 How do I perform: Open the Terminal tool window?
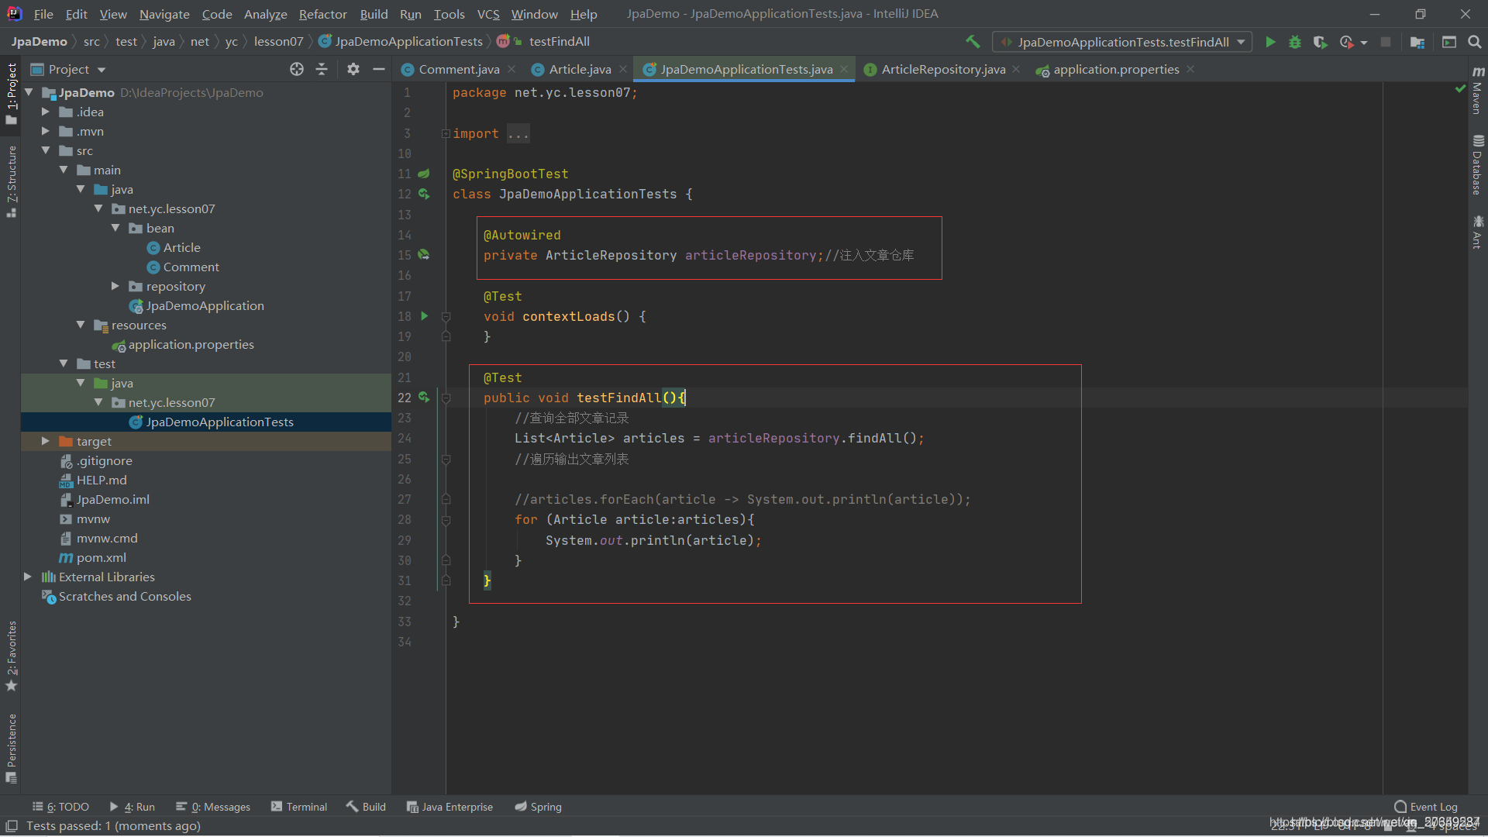[299, 807]
